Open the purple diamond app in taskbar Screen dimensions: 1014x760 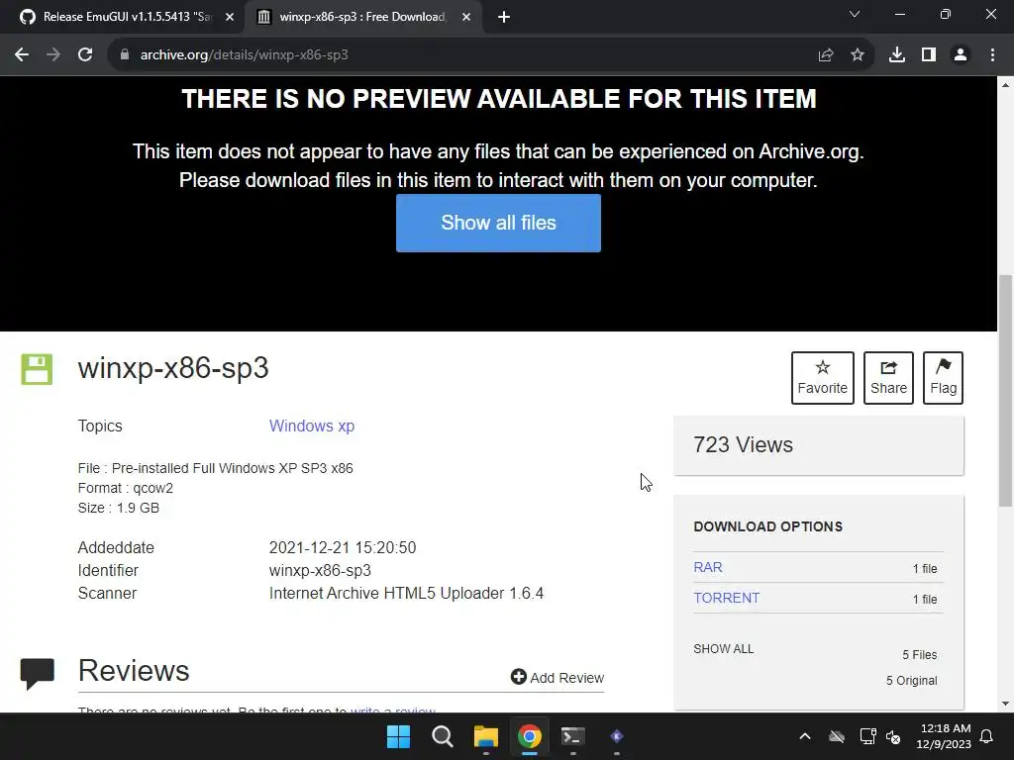click(617, 736)
